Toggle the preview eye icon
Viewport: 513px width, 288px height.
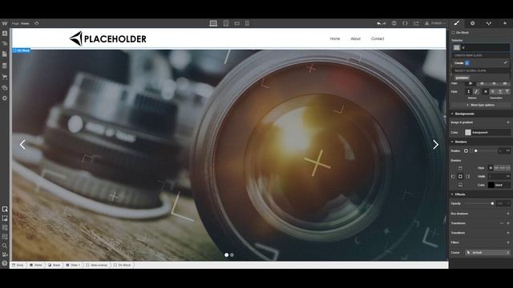[x=394, y=23]
